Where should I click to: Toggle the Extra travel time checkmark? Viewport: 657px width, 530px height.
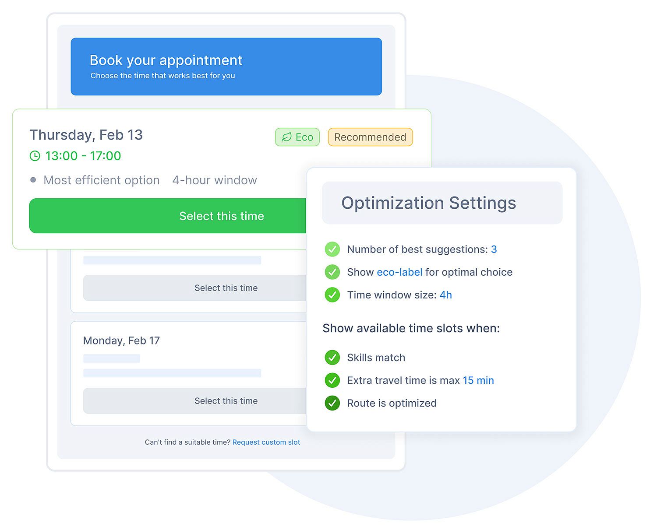click(332, 380)
